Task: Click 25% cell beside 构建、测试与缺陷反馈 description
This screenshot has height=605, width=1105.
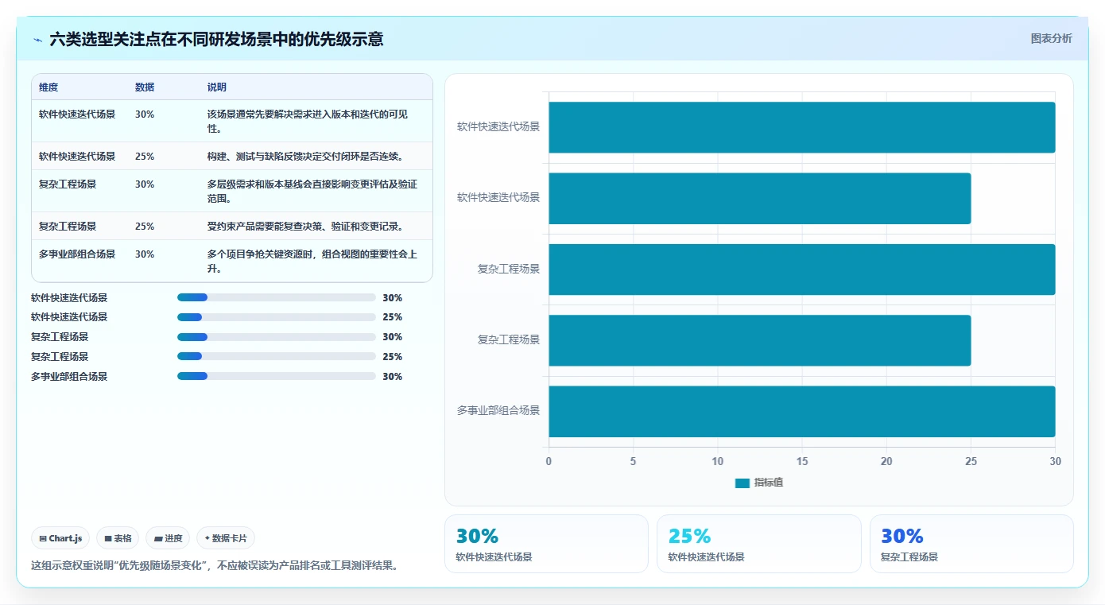Action: click(x=145, y=157)
